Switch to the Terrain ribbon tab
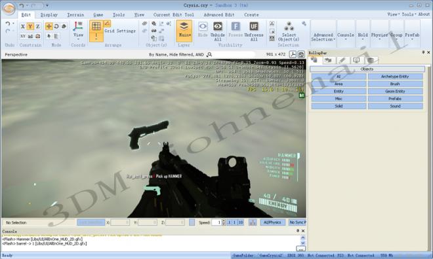The image size is (433, 259). click(x=75, y=15)
